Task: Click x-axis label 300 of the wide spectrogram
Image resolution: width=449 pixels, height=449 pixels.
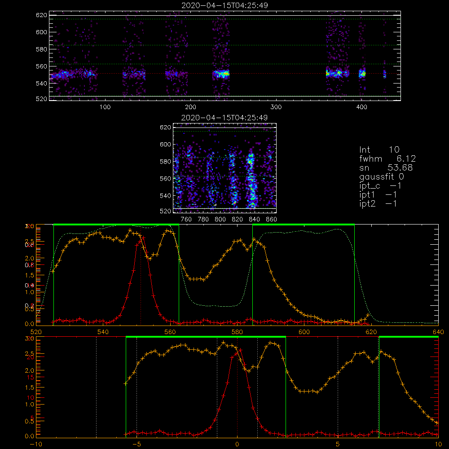Action: point(276,107)
